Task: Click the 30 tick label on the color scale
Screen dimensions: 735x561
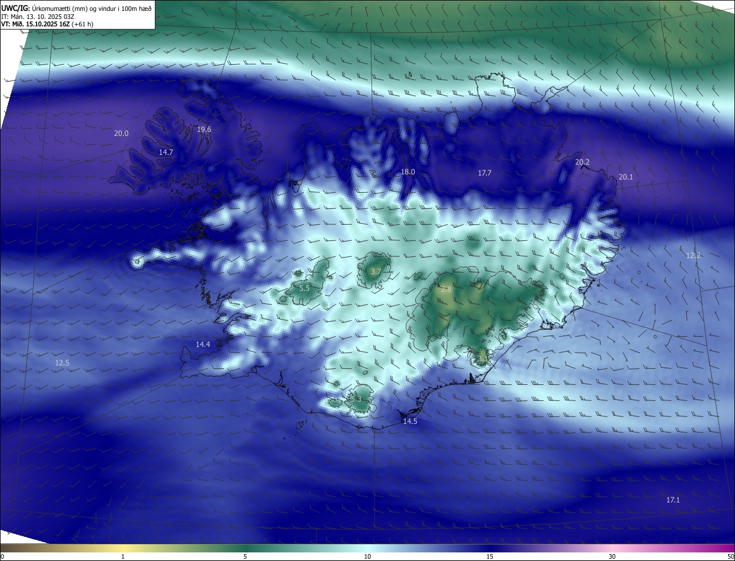Action: tap(612, 556)
